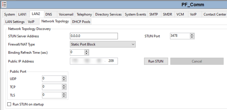Screen dimensions: 227x110
Task: Open the Contact Center tab
Action: (215, 14)
